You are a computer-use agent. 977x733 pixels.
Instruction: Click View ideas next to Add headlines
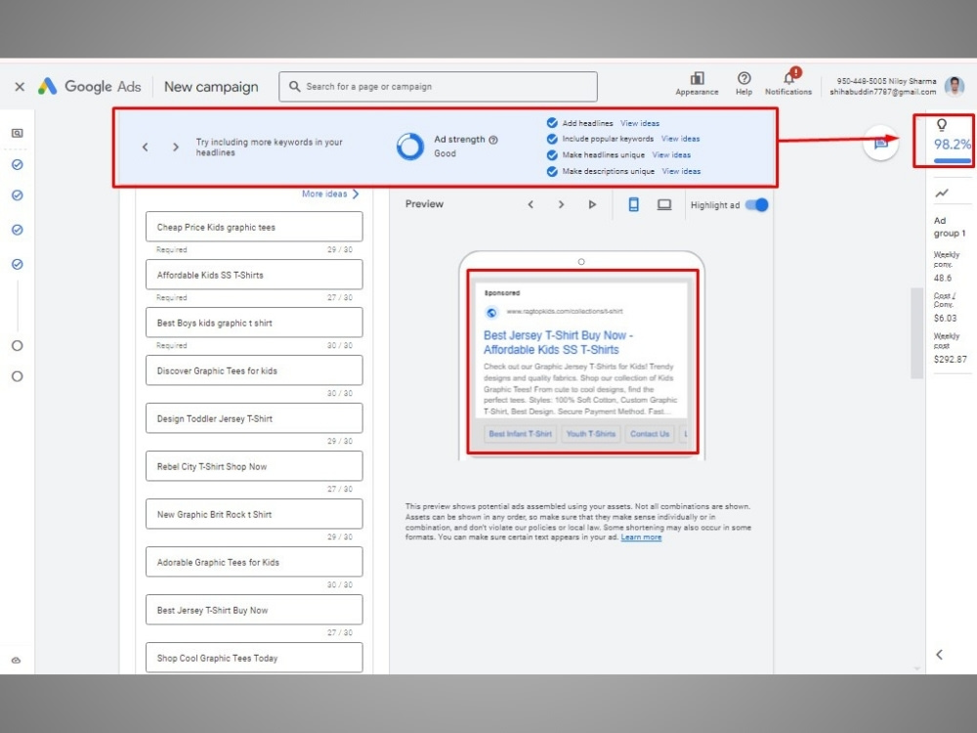[x=639, y=123]
